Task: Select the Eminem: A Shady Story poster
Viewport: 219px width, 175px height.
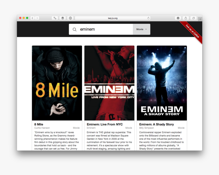Action: pos(162,83)
